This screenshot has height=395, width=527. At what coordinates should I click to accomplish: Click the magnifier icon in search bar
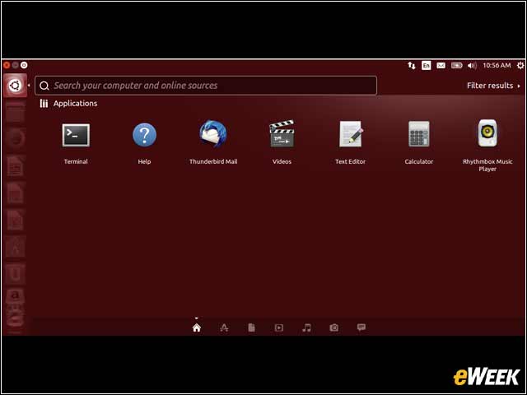pos(44,86)
